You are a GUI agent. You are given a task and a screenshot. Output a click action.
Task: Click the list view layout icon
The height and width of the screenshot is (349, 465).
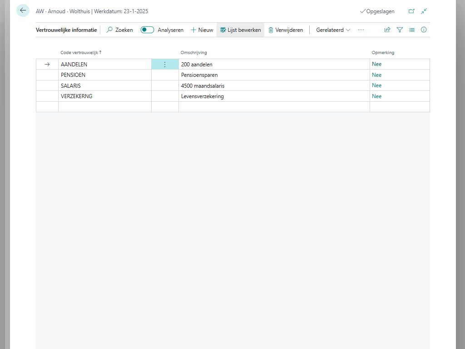[x=412, y=30]
